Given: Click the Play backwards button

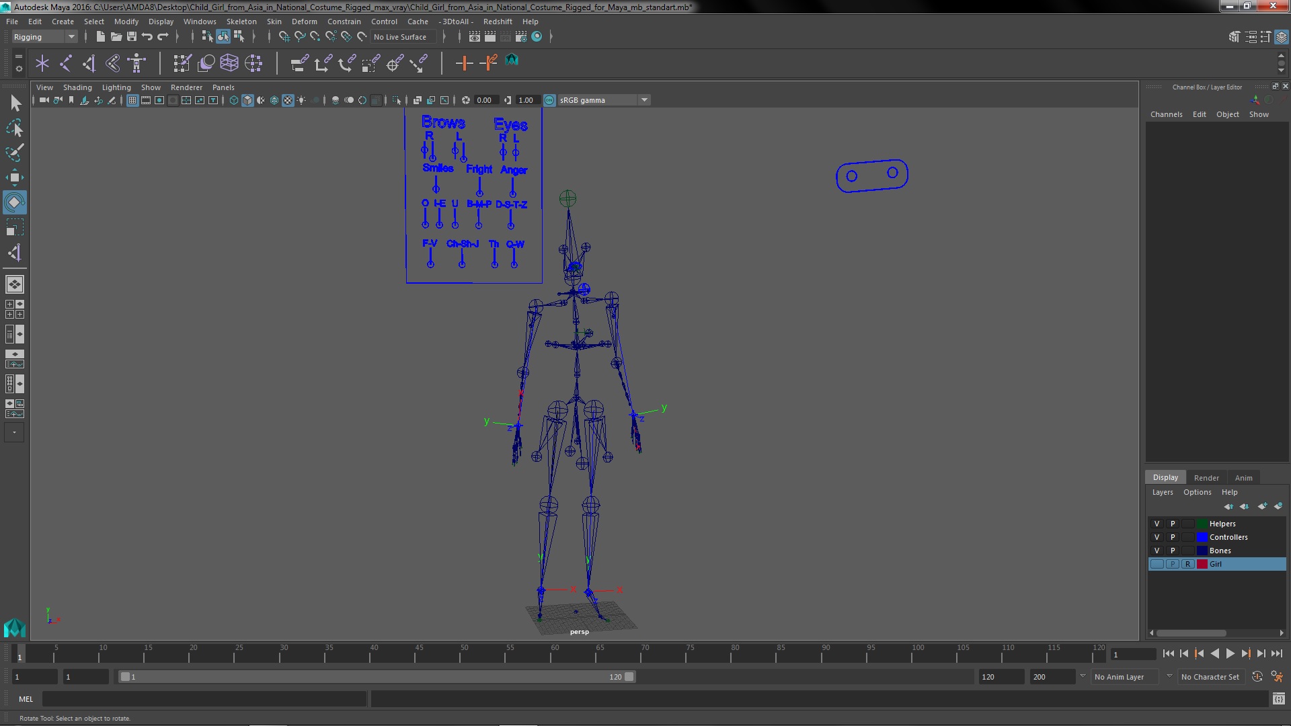Looking at the screenshot, I should [1214, 653].
